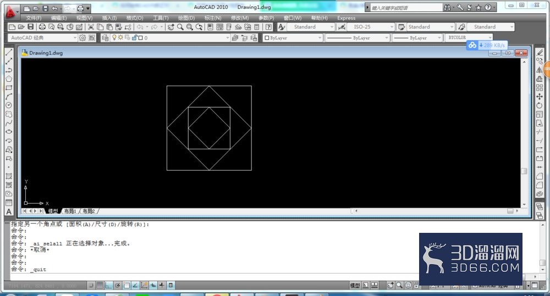550x296 pixels.
Task: Click the keyword search input field
Action: coord(406,8)
